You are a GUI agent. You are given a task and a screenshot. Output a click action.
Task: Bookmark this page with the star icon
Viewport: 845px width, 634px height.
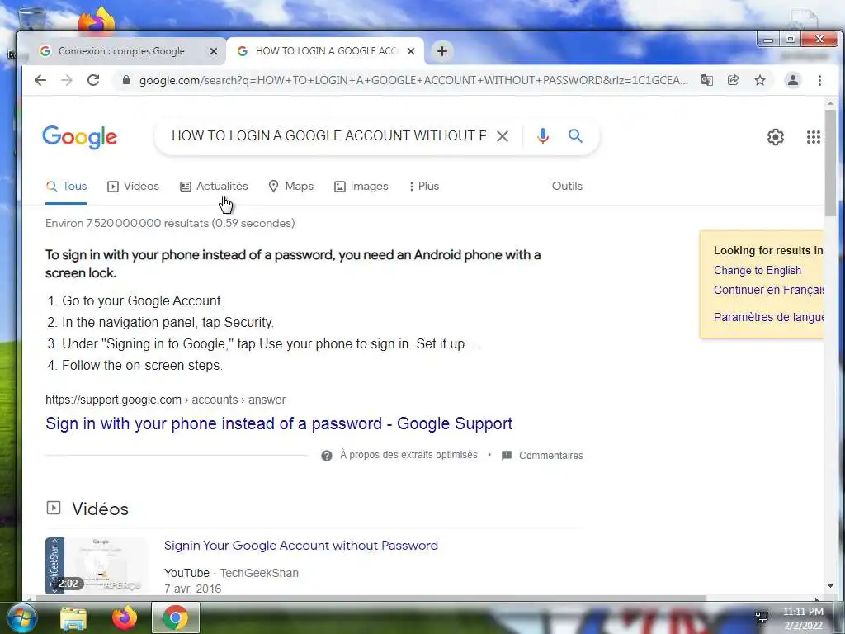pos(760,80)
